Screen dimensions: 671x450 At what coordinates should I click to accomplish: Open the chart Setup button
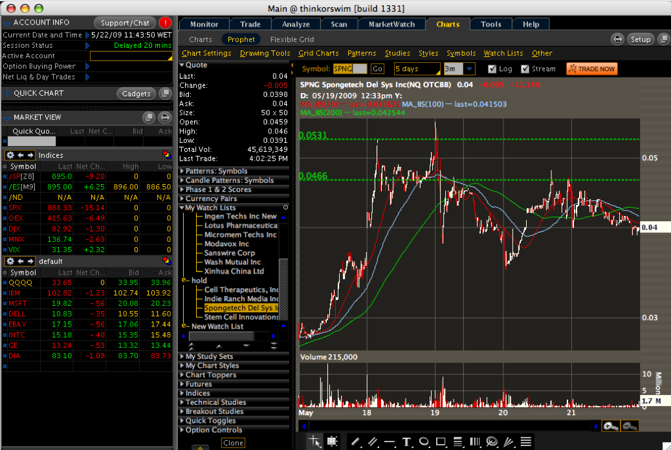click(x=640, y=39)
